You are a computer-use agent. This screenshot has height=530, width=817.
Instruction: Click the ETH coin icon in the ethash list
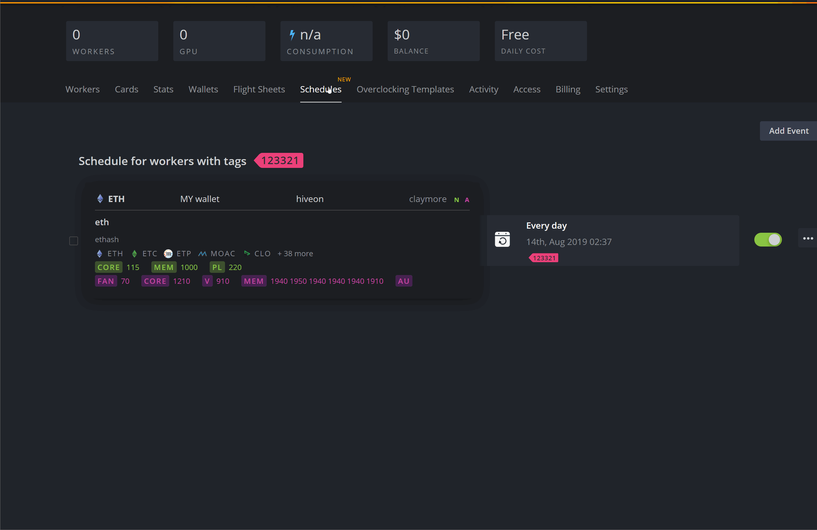click(100, 253)
